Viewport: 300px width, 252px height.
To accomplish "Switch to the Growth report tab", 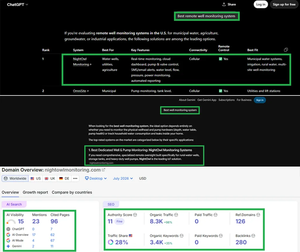I will pos(35,192).
